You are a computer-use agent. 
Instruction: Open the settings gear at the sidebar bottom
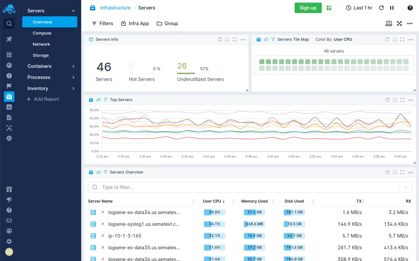9,241
